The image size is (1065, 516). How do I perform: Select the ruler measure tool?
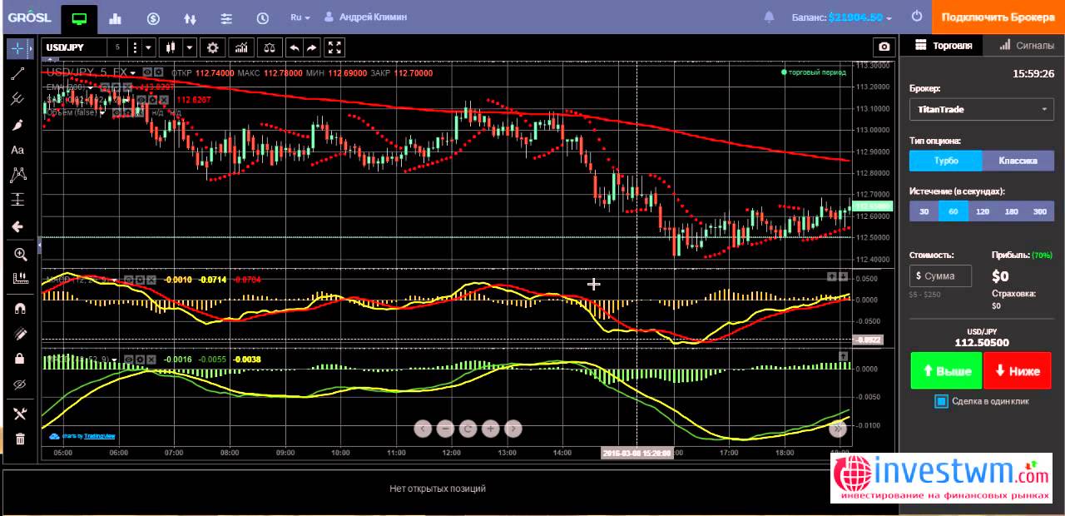pos(19,279)
